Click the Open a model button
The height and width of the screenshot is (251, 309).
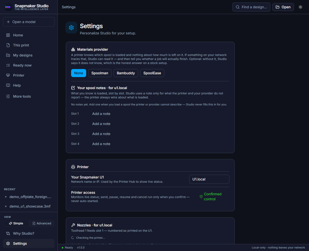[29, 22]
